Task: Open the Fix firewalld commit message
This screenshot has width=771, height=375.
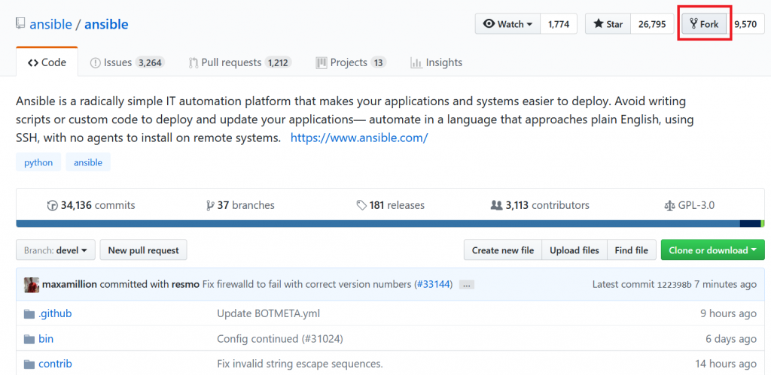Action: pos(308,284)
